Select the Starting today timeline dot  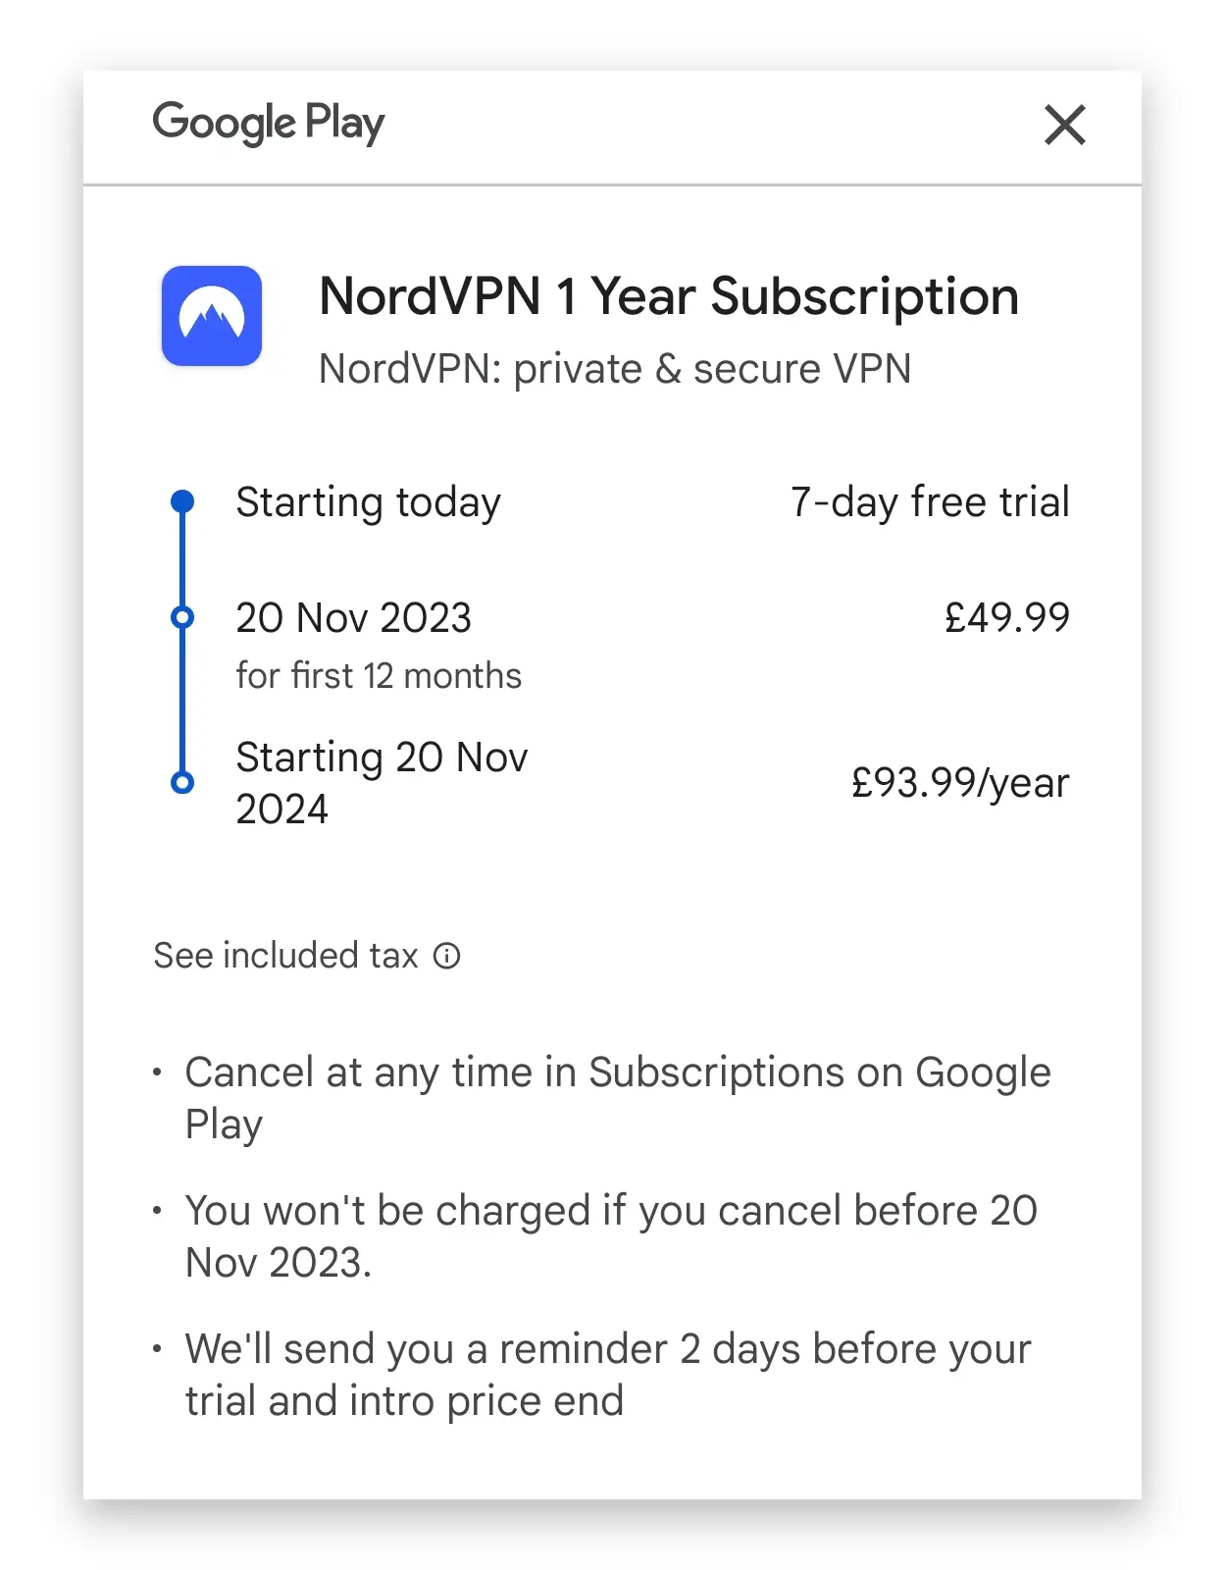tap(182, 501)
